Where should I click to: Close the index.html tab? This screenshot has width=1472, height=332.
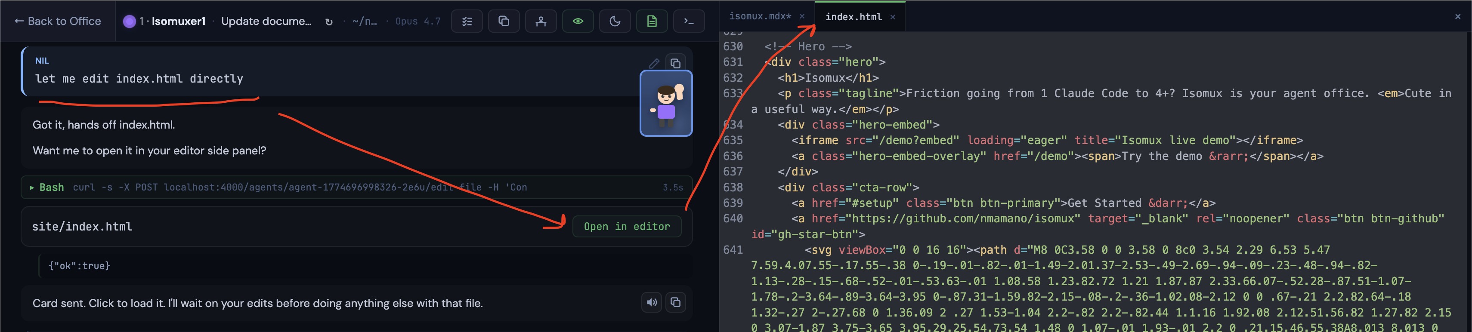[893, 17]
